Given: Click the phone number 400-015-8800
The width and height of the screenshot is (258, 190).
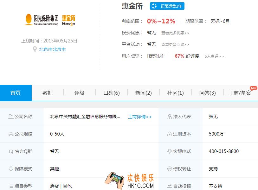Looking at the screenshot, I should coord(224,151).
